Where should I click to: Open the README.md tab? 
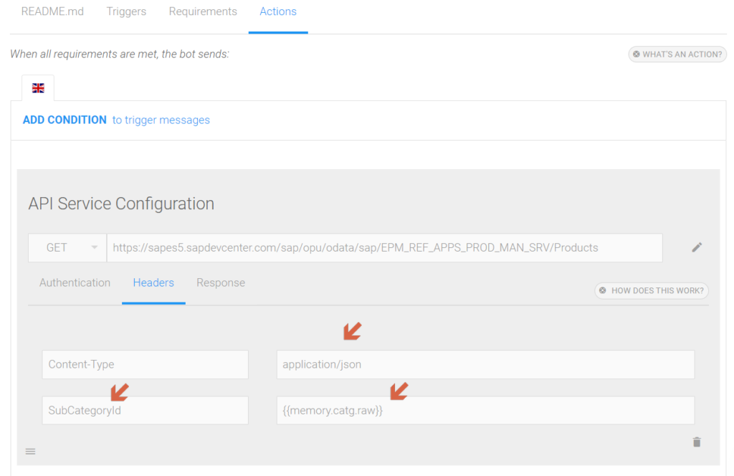pyautogui.click(x=52, y=11)
